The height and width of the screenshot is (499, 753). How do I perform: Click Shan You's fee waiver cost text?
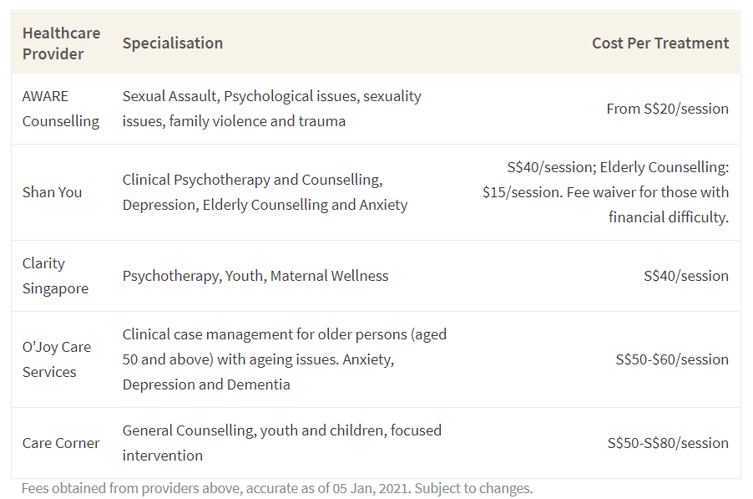coord(605,192)
